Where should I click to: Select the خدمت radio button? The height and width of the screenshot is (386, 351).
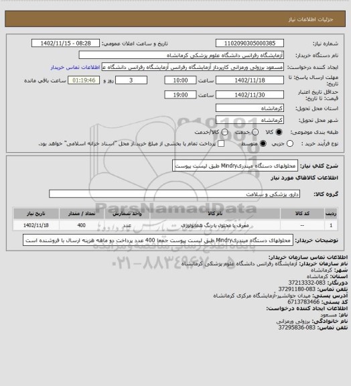(255, 132)
